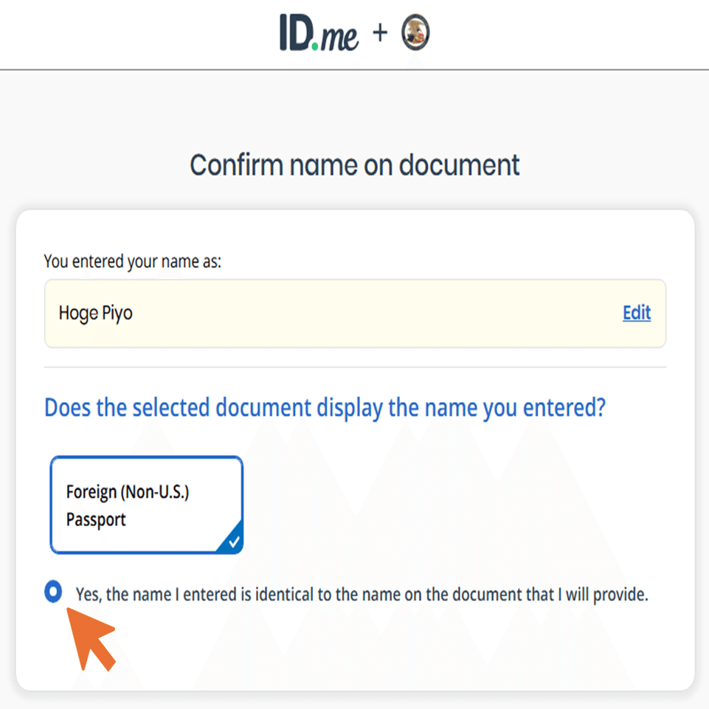Select the Yes, name is identical radio button
This screenshot has width=709, height=709.
[x=53, y=592]
